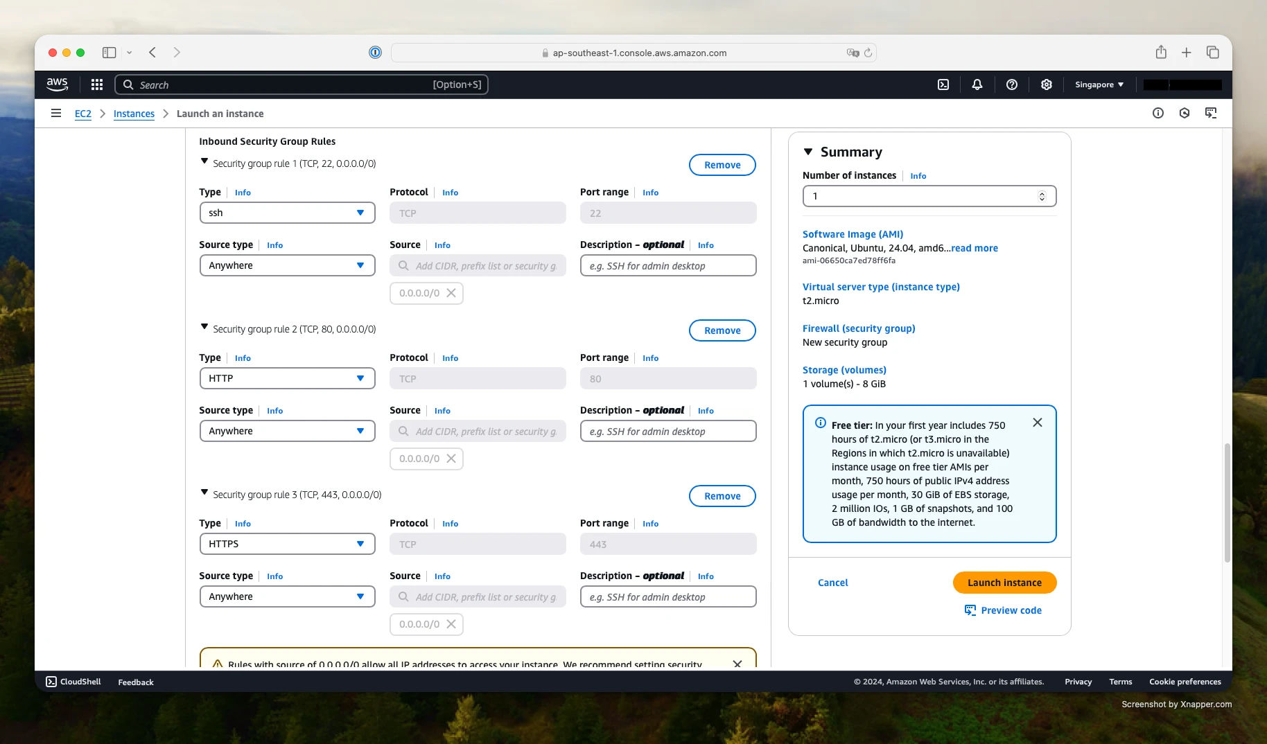Dismiss the Free tier info box
Viewport: 1267px width, 744px height.
(1038, 423)
